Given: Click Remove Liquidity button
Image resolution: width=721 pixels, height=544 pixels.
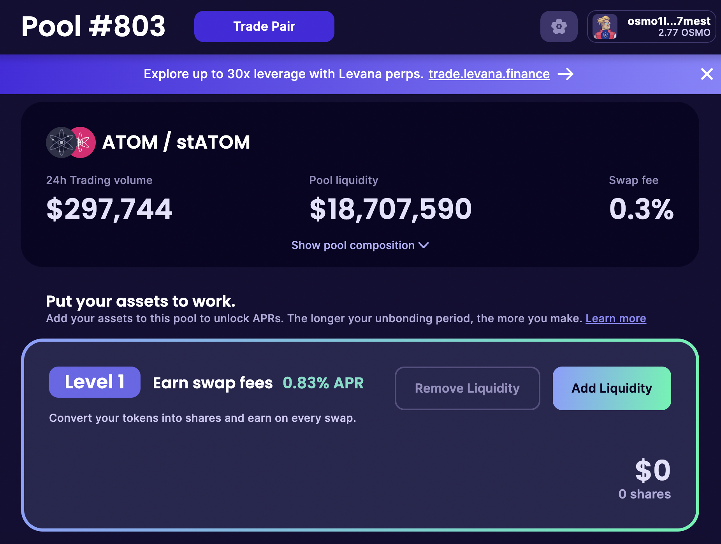Looking at the screenshot, I should tap(467, 388).
